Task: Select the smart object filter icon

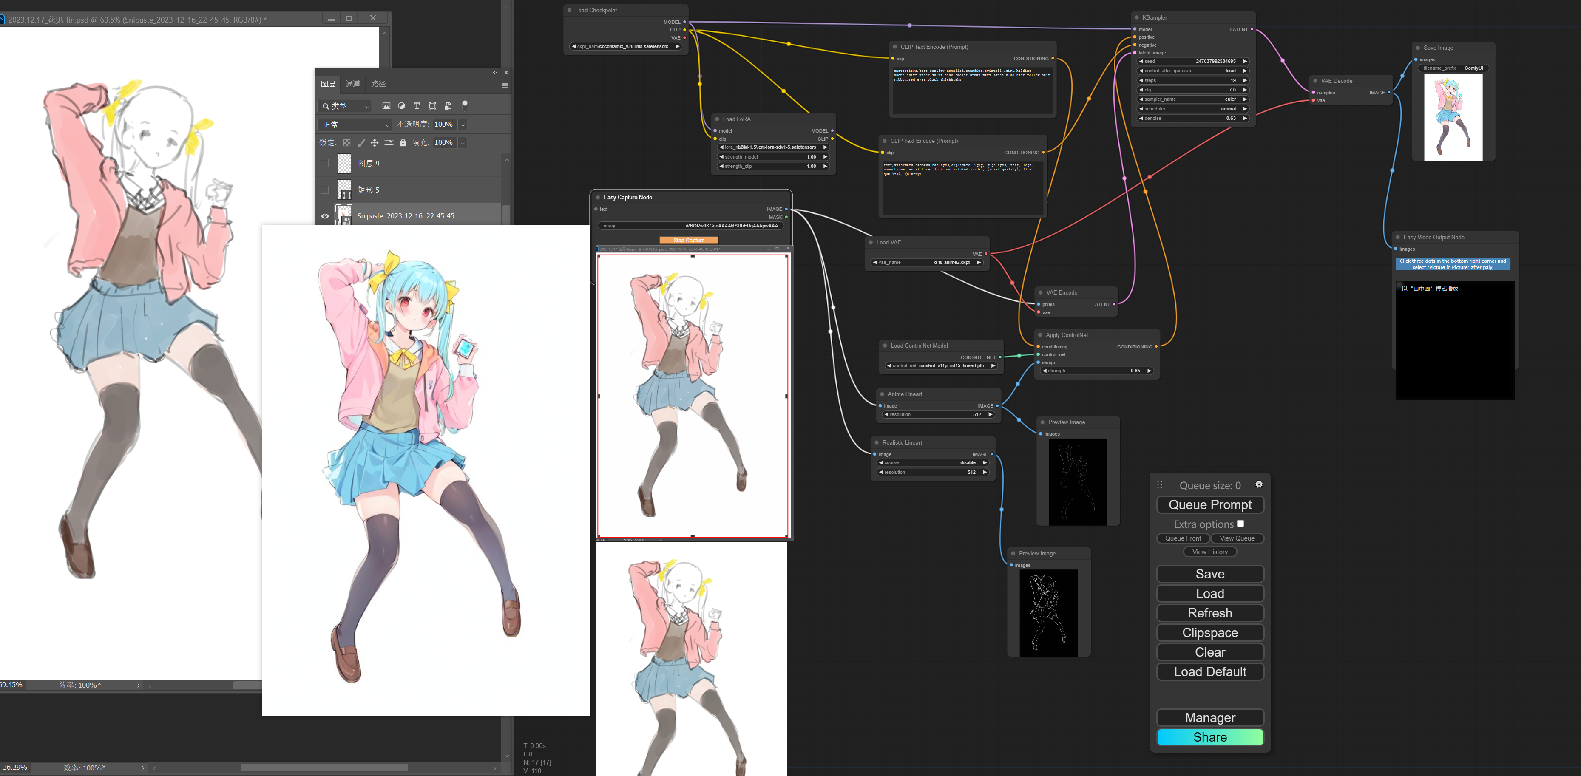Action: 448,106
